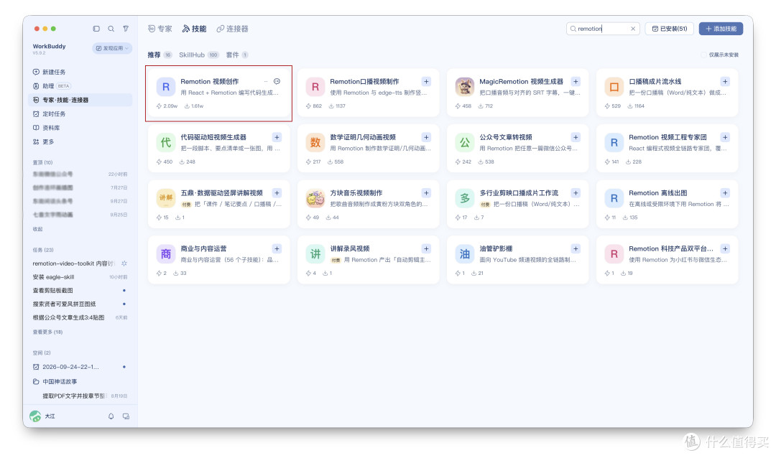
Task: Click the device screen icon beside bell
Action: [126, 416]
